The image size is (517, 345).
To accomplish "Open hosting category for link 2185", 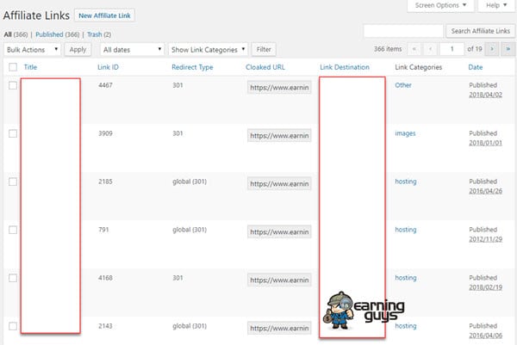I will (x=406, y=182).
